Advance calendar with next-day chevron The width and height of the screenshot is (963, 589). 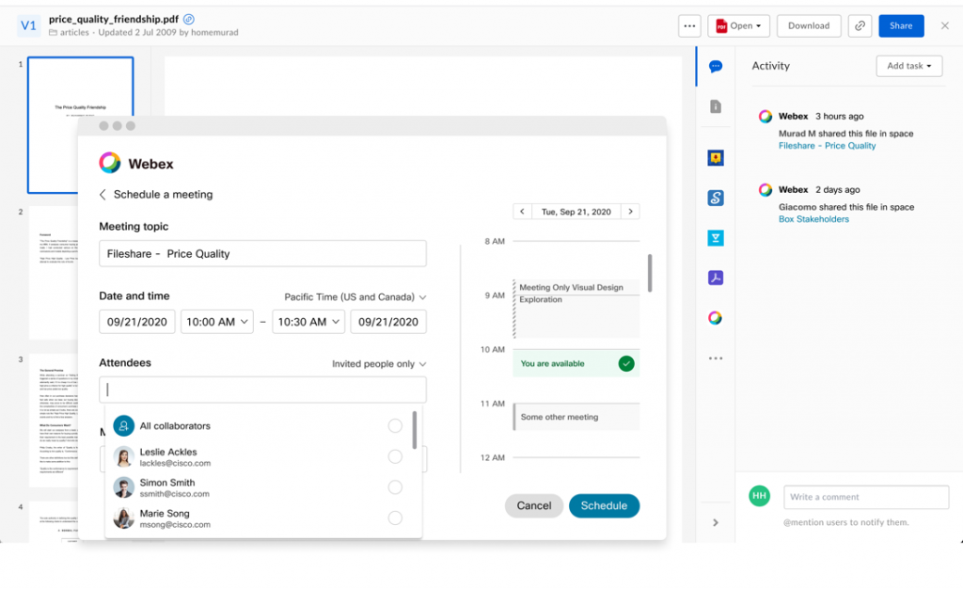point(630,211)
